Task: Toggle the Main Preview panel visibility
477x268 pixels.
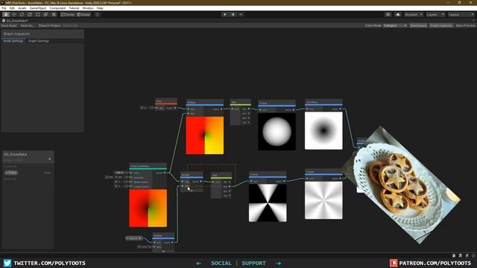Action: coord(465,25)
